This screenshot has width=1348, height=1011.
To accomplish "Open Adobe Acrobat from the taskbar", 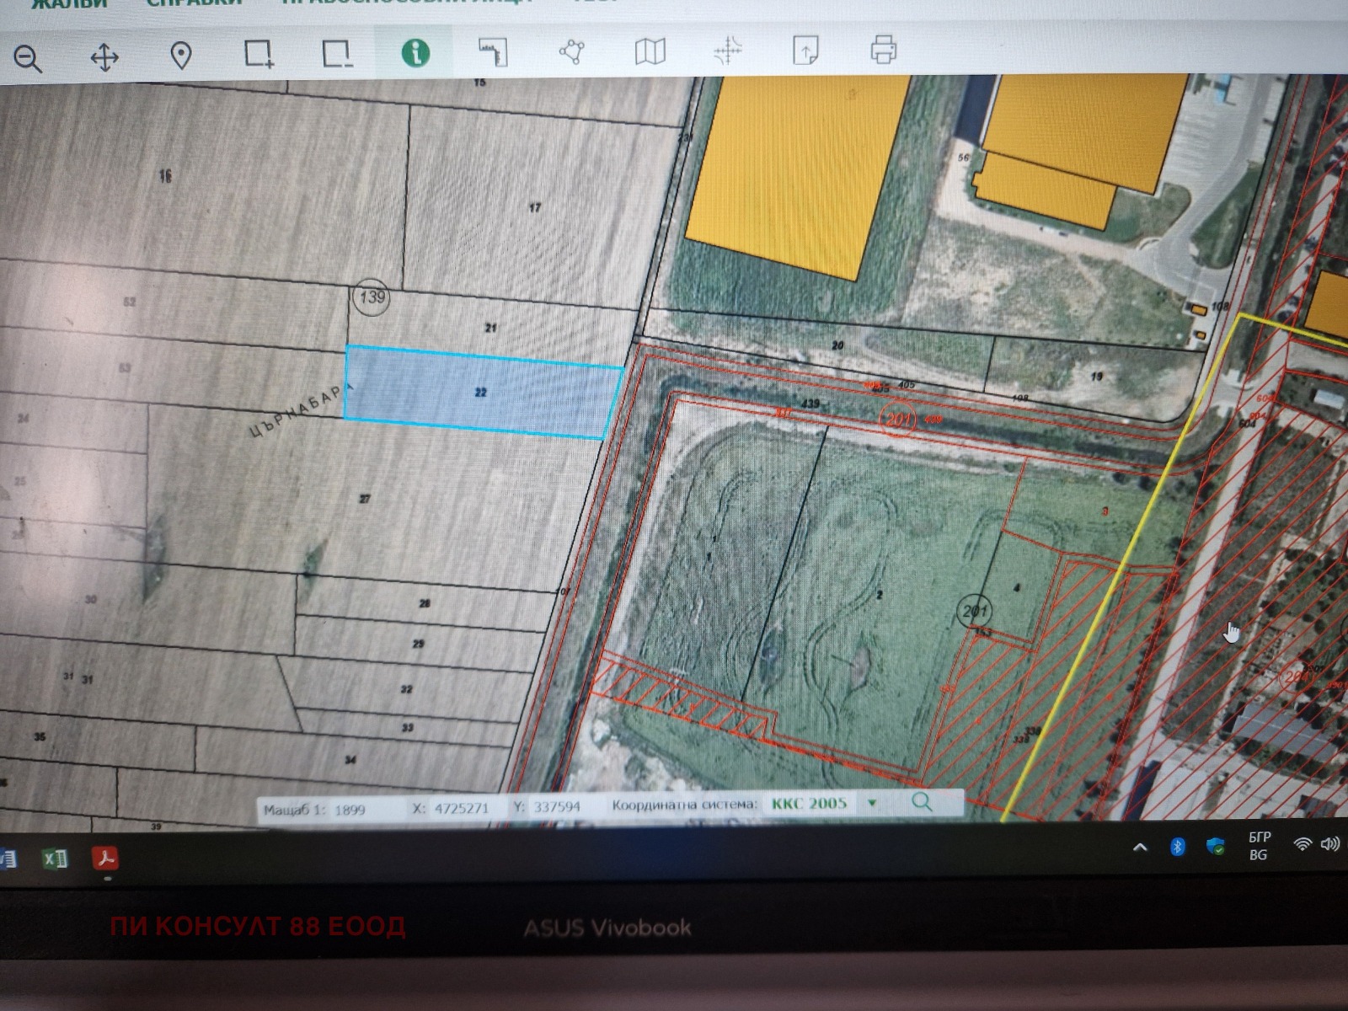I will pyautogui.click(x=106, y=859).
